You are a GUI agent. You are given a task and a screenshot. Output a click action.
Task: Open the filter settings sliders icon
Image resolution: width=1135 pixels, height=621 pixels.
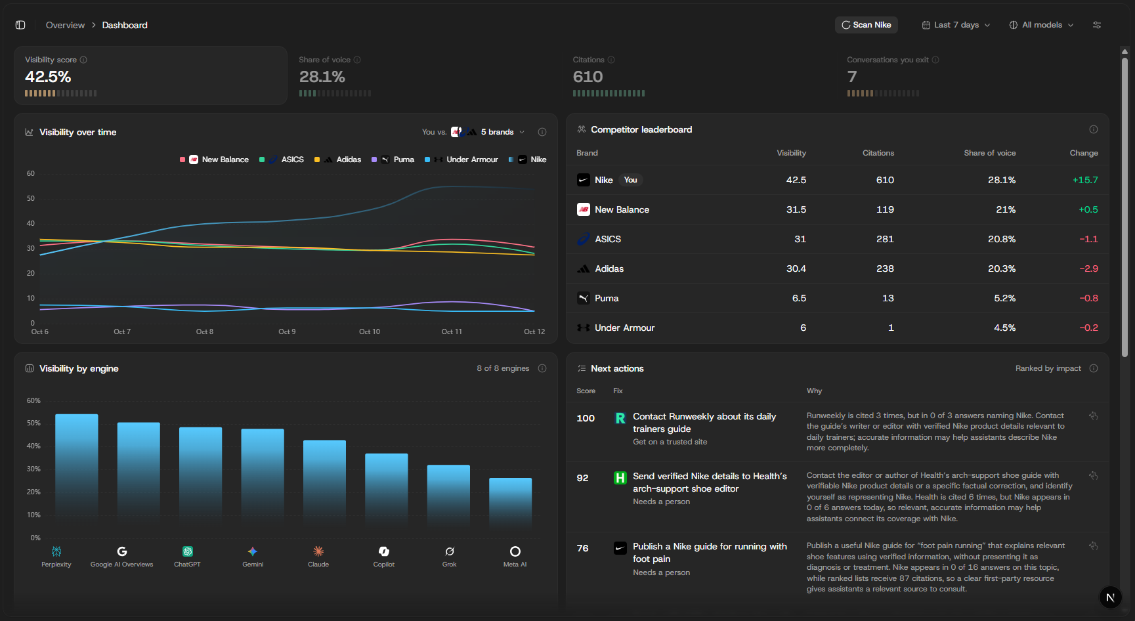(1097, 25)
